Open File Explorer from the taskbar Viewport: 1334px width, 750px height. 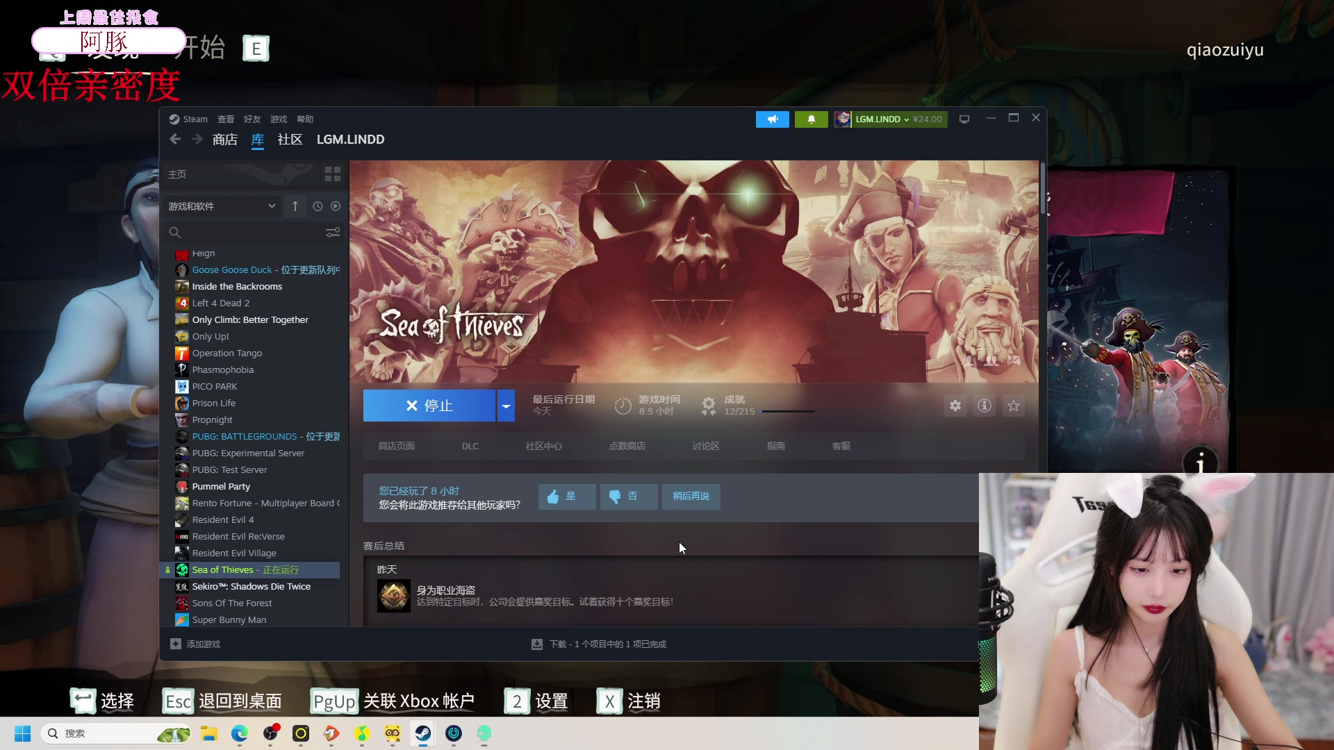point(209,733)
